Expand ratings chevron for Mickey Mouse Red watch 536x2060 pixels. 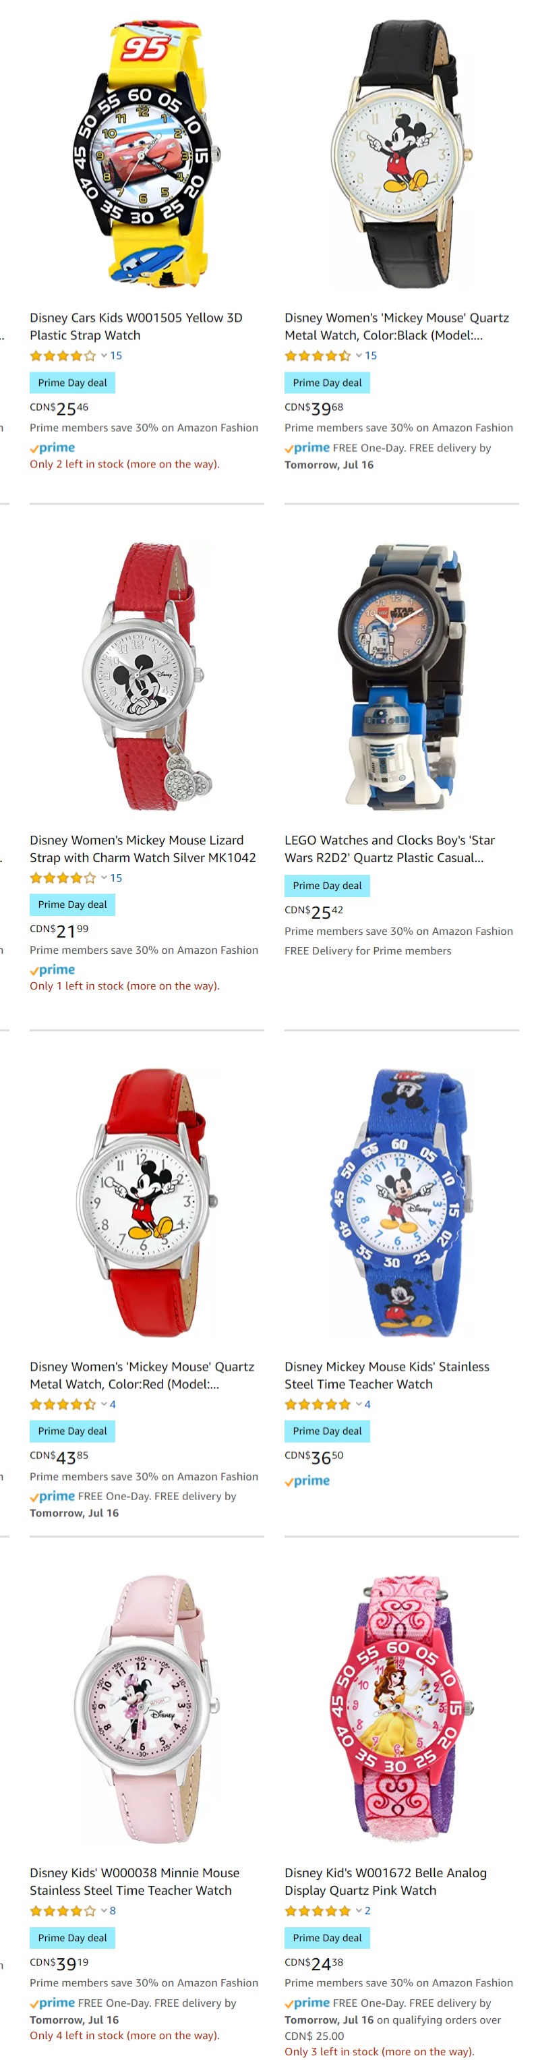[x=104, y=1404]
